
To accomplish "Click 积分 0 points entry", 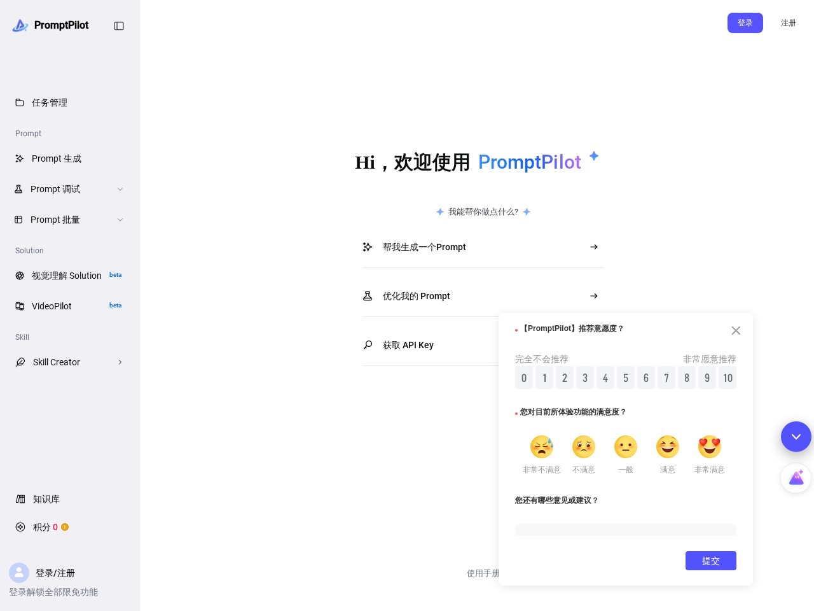I will [70, 527].
